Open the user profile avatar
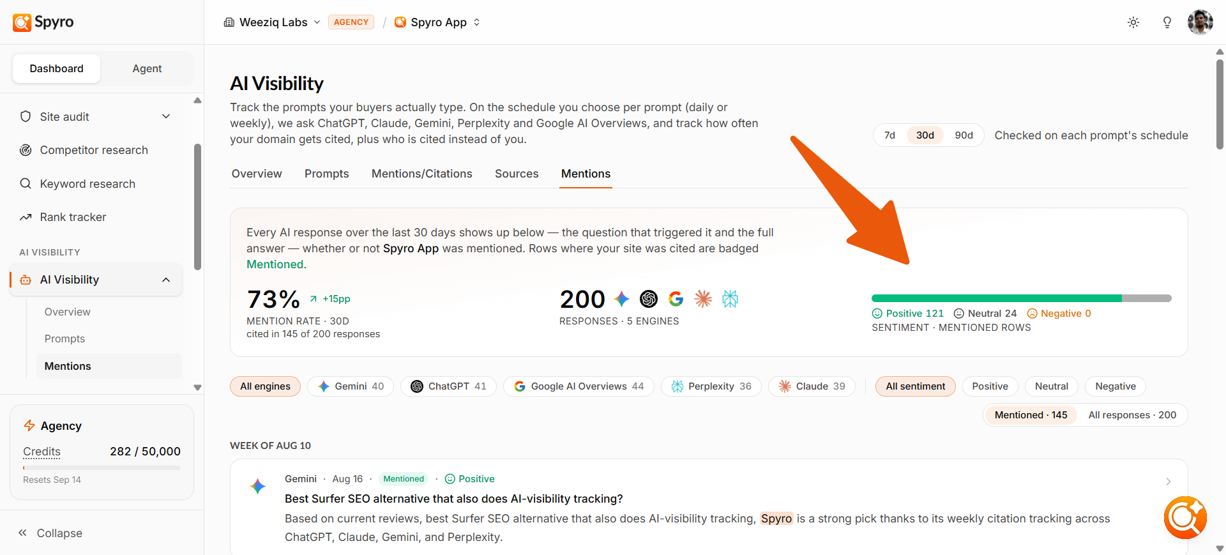Screen dimensions: 1226x555 coord(1200,22)
